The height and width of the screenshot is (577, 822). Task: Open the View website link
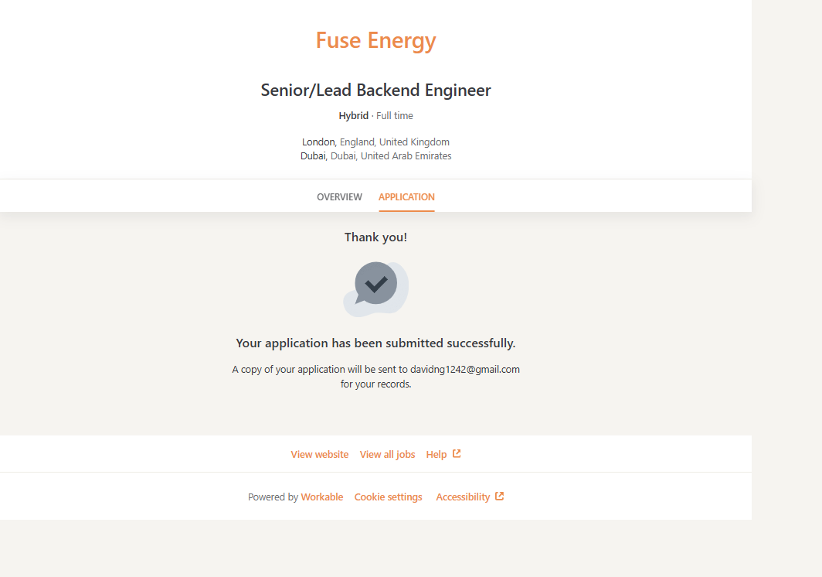[x=319, y=455]
